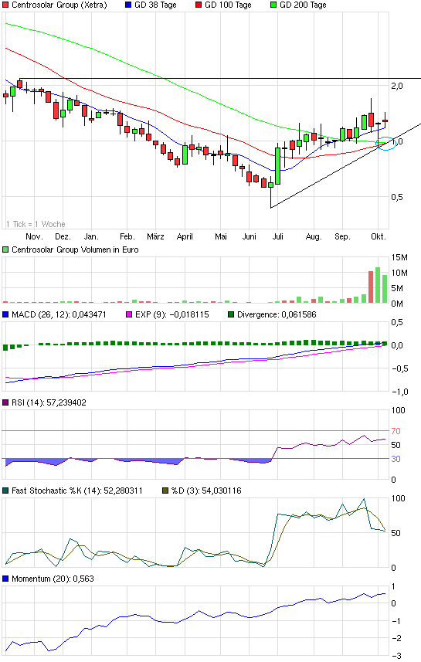Viewport: 421px width, 662px height.
Task: Click the blue Momentum legend swatch
Action: coord(5,579)
